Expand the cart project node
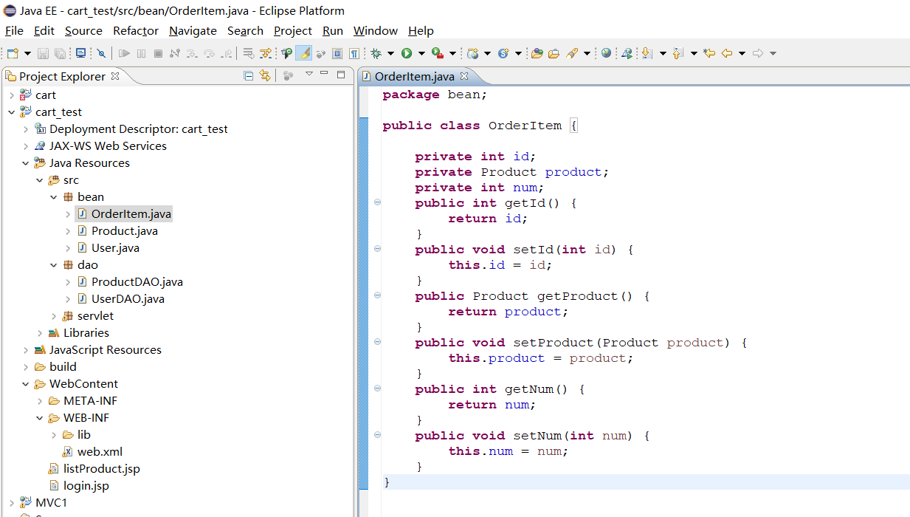Screen dimensions: 910x517 [x=11, y=95]
